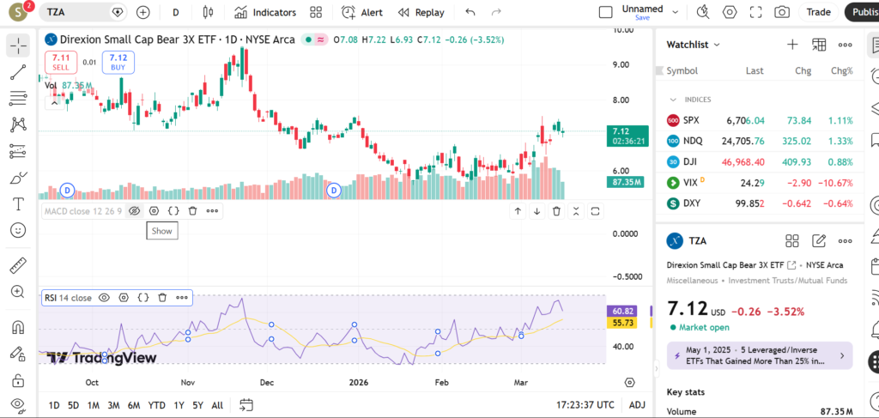Open the Indicators menu
The image size is (879, 418).
click(x=265, y=12)
